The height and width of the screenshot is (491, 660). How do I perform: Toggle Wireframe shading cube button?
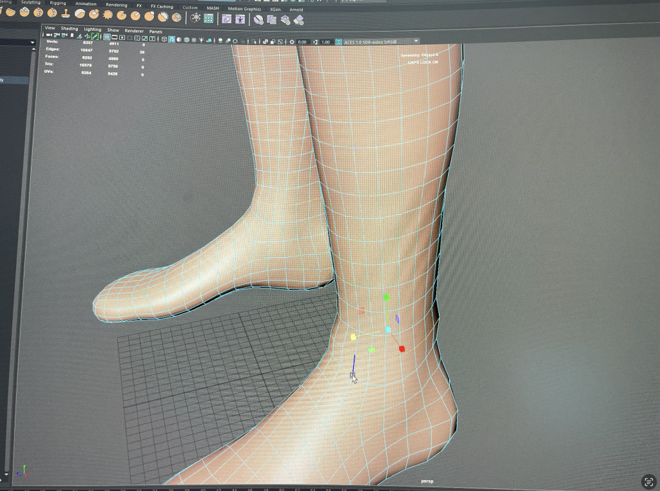click(x=164, y=39)
